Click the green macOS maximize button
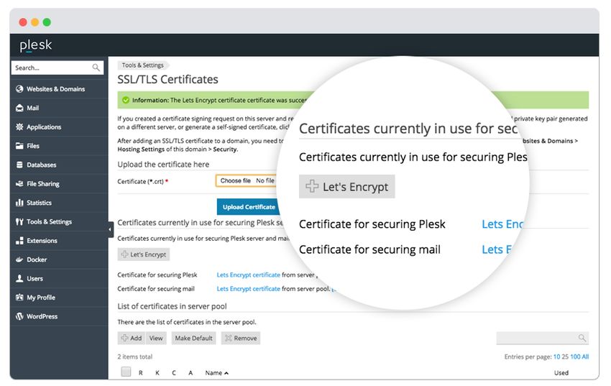 point(47,22)
